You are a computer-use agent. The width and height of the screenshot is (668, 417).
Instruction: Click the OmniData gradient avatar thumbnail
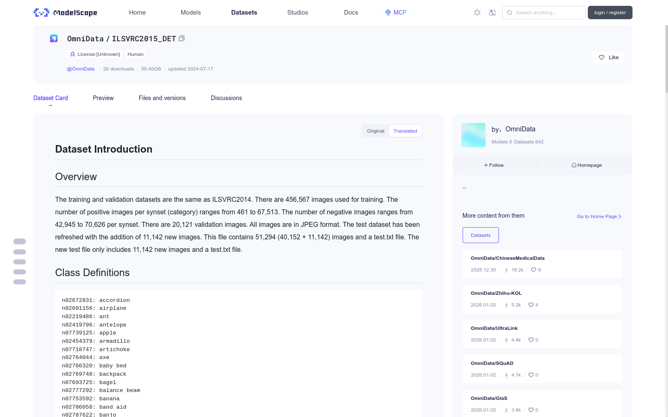click(473, 135)
